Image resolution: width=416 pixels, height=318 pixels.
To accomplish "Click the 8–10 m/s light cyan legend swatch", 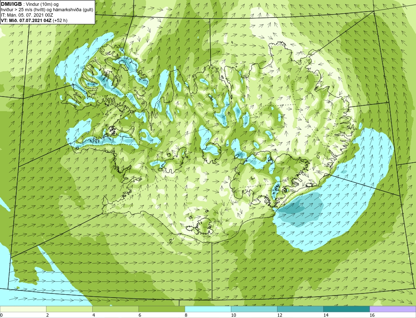I will click(x=208, y=309).
